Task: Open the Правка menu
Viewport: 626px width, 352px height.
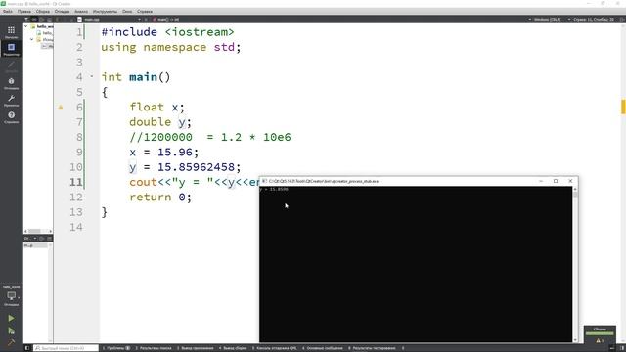Action: [23, 12]
